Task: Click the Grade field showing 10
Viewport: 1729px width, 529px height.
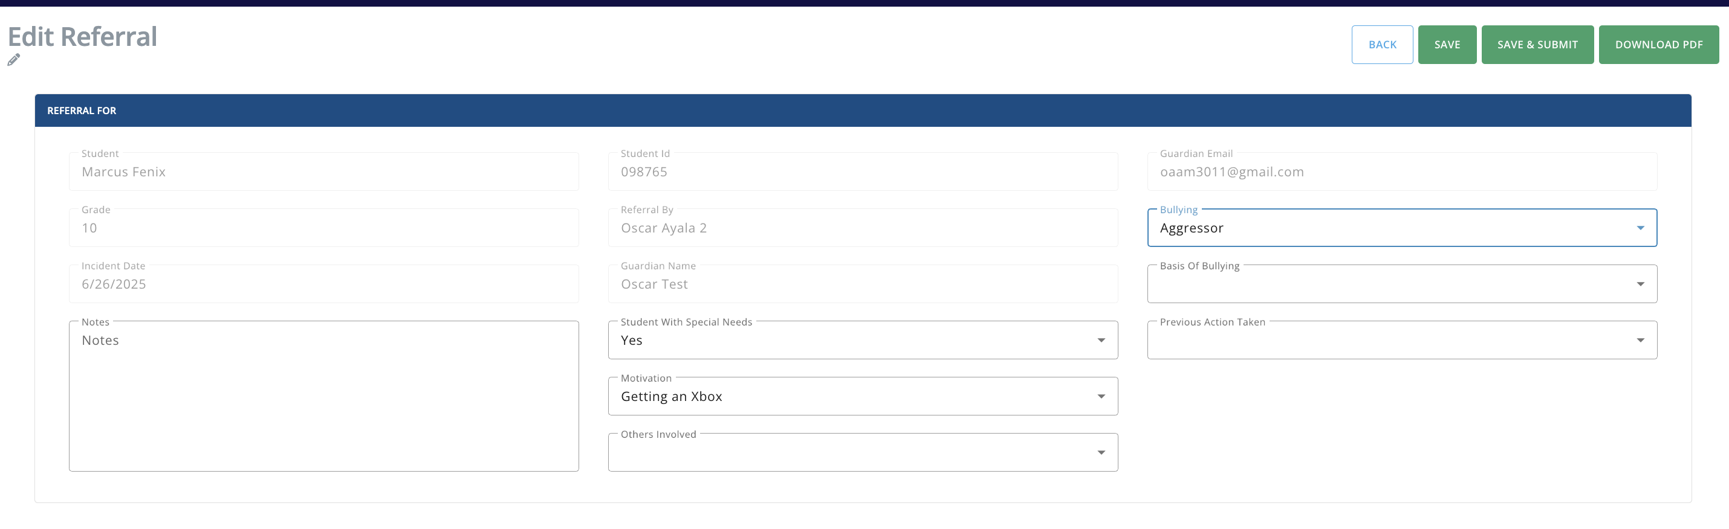Action: click(x=323, y=228)
